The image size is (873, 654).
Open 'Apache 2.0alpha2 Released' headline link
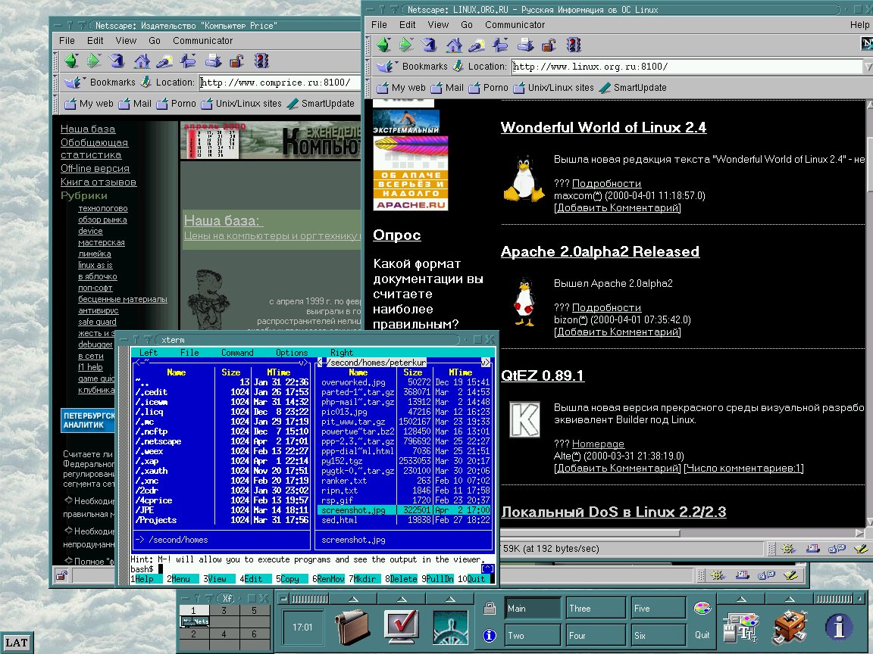(x=599, y=251)
